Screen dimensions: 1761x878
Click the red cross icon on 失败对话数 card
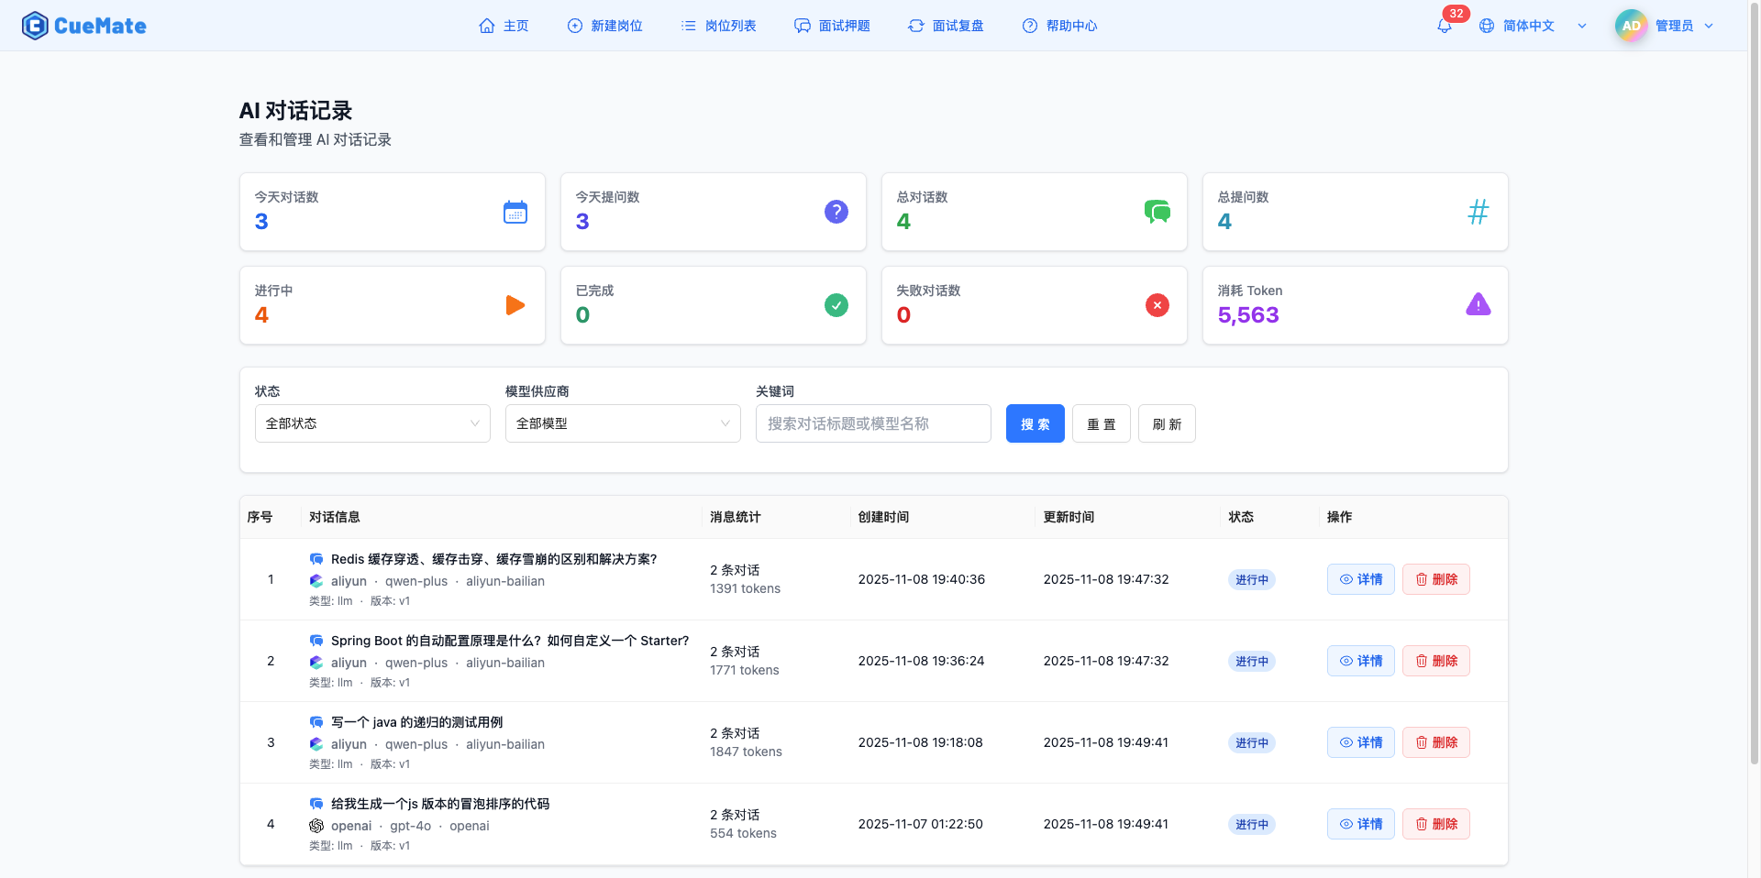(1157, 305)
